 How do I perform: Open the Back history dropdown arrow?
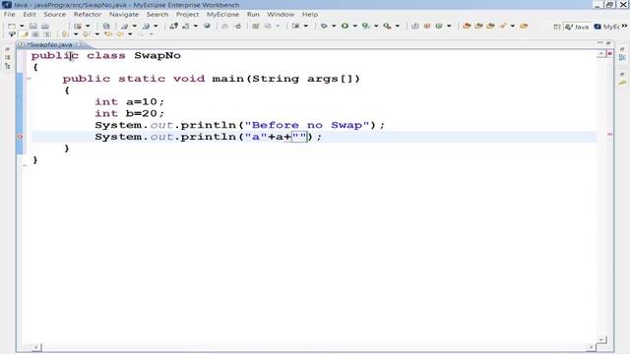point(130,34)
